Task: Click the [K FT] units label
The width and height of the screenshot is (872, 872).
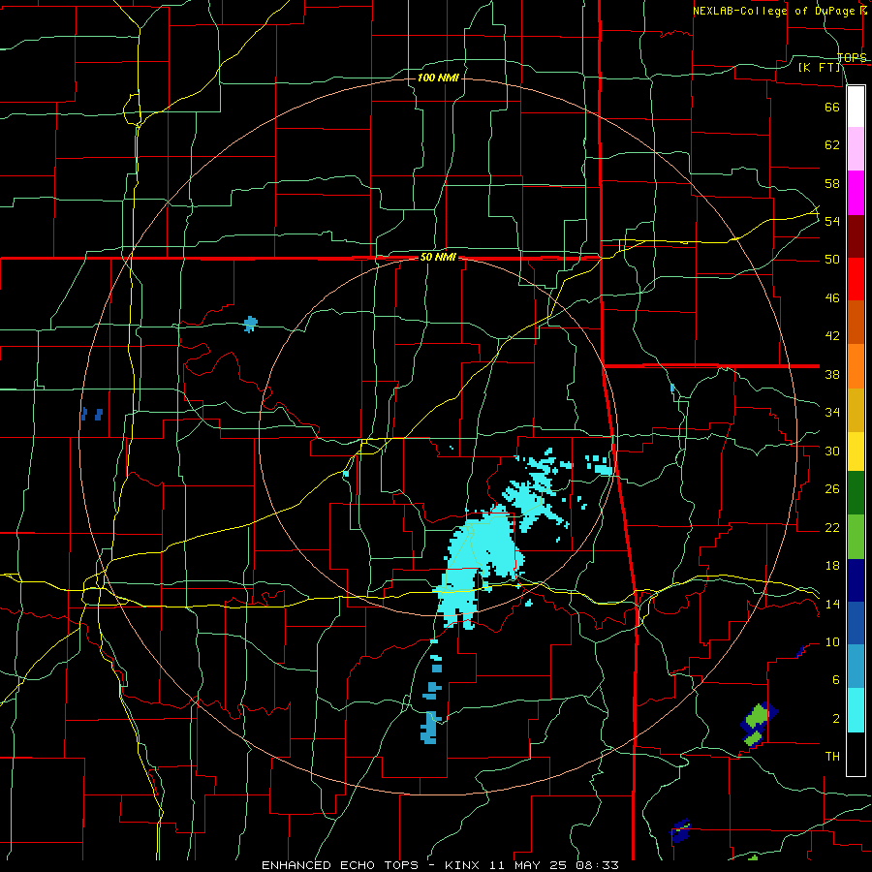Action: pyautogui.click(x=819, y=68)
